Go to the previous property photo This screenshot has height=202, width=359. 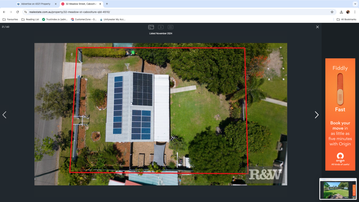coord(4,115)
